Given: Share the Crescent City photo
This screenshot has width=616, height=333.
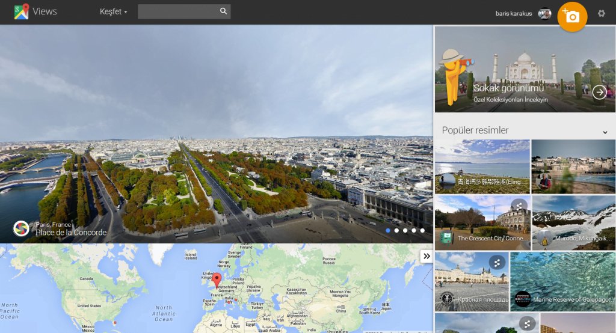Looking at the screenshot, I should [519, 206].
